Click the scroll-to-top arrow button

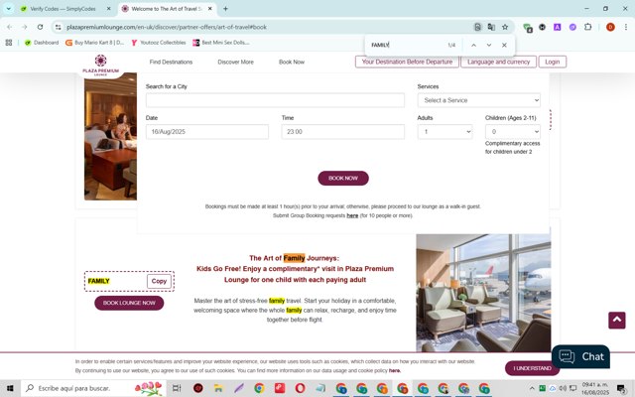pos(616,320)
